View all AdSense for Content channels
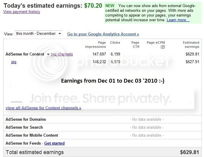The width and height of the screenshot is (204, 157). [43, 108]
